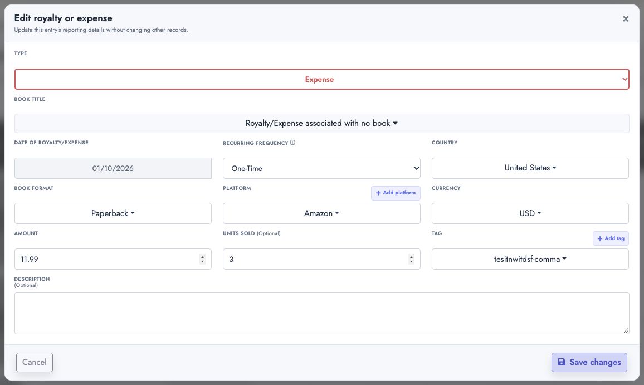Close the Edit royalty or expense dialog
This screenshot has width=644, height=385.
point(626,19)
